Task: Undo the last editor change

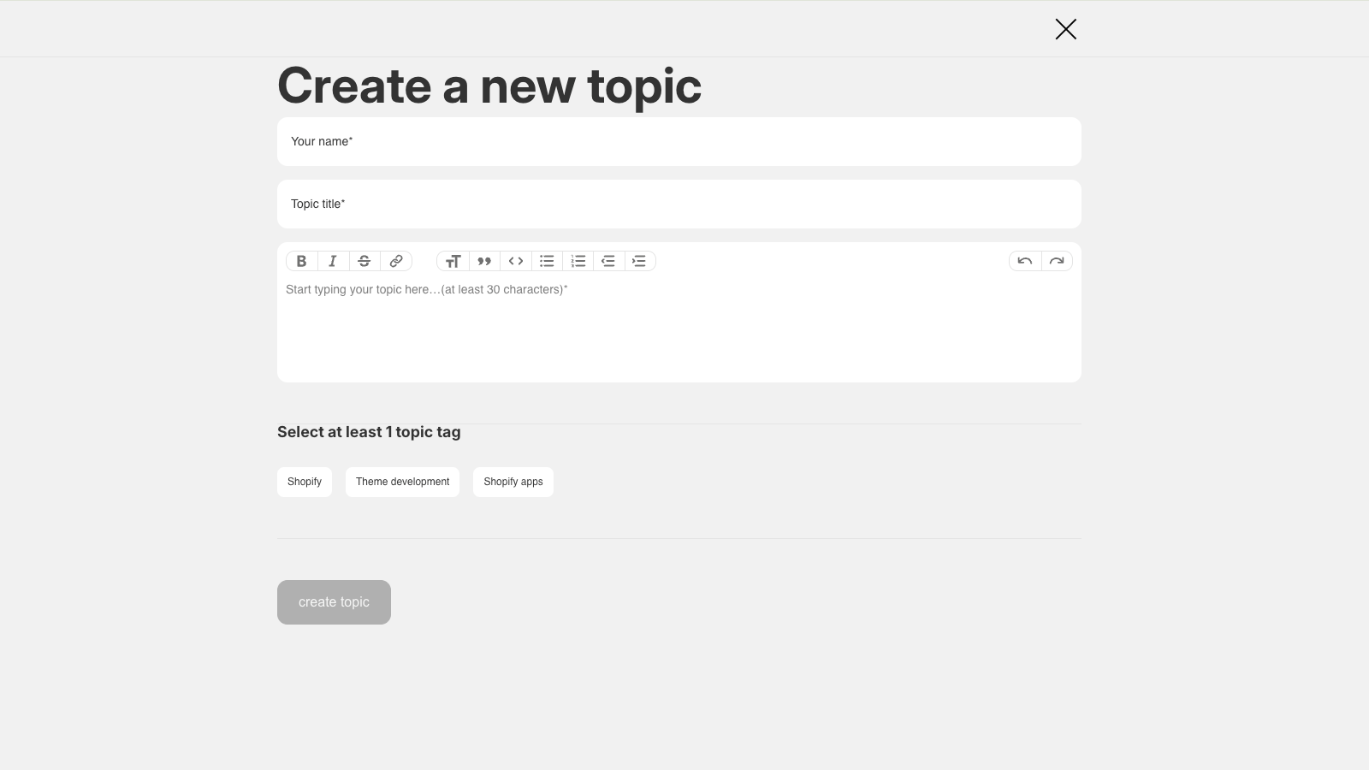Action: point(1025,261)
